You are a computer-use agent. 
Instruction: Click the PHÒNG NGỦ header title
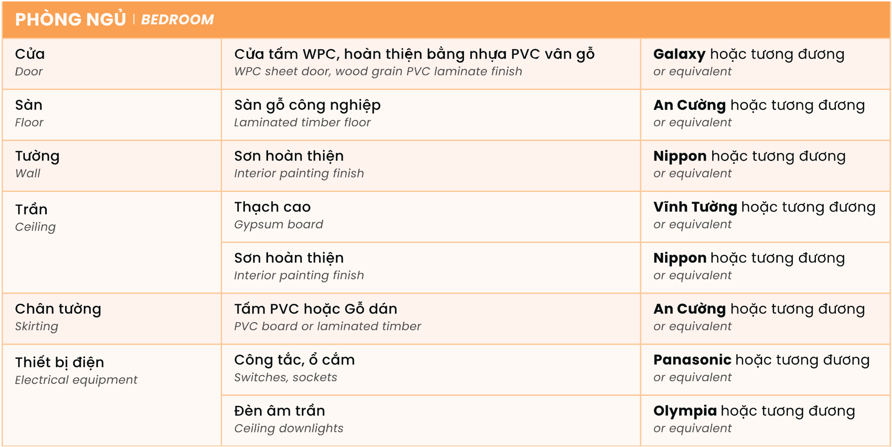(x=70, y=20)
